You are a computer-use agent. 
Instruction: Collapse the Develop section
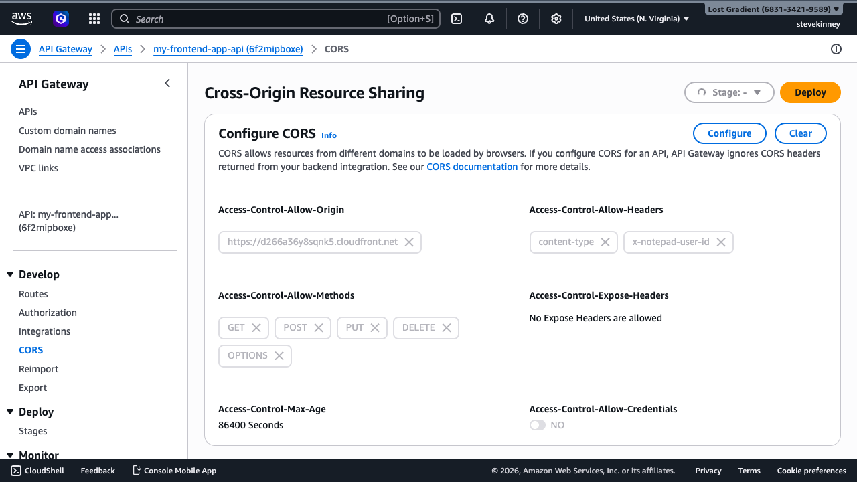[10, 274]
